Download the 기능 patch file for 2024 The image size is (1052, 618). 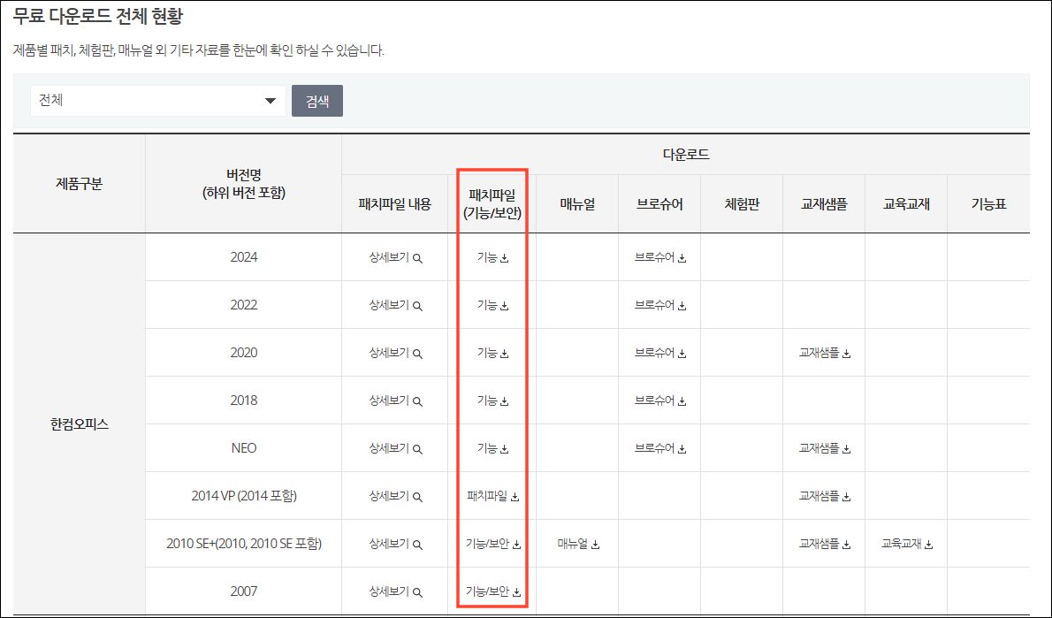click(492, 256)
